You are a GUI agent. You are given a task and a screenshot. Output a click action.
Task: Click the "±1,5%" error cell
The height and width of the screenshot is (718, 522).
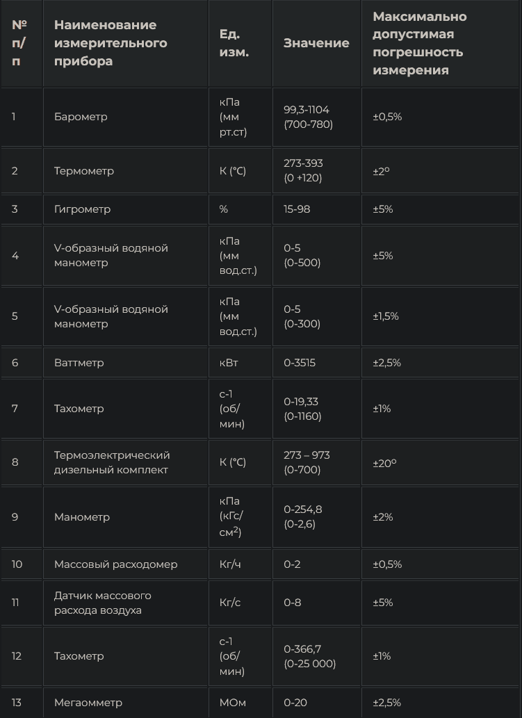[x=386, y=316]
